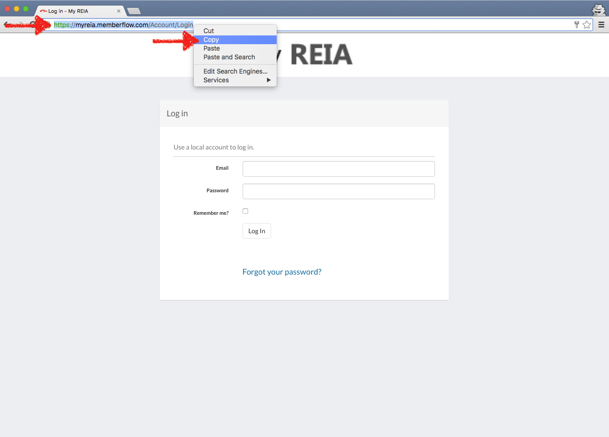Click the incognito spy icon
The width and height of the screenshot is (609, 437).
(598, 10)
